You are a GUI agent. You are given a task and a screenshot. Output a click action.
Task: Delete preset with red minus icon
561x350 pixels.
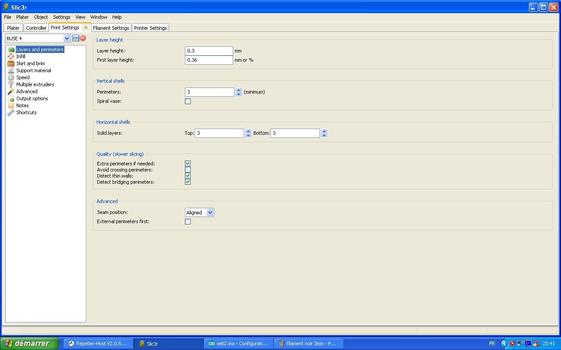[x=83, y=38]
